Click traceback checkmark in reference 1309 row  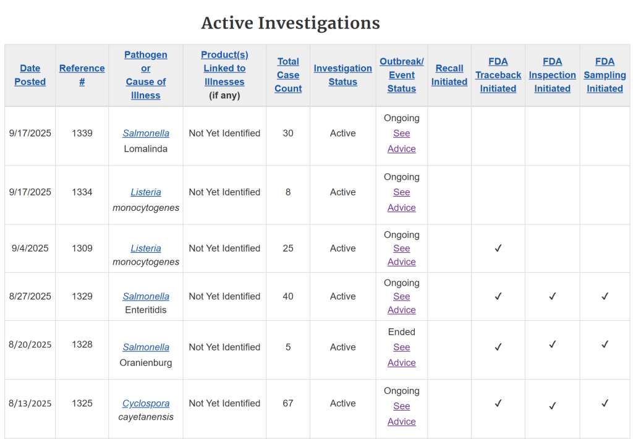[498, 249]
